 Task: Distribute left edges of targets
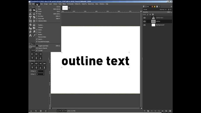[32, 63]
